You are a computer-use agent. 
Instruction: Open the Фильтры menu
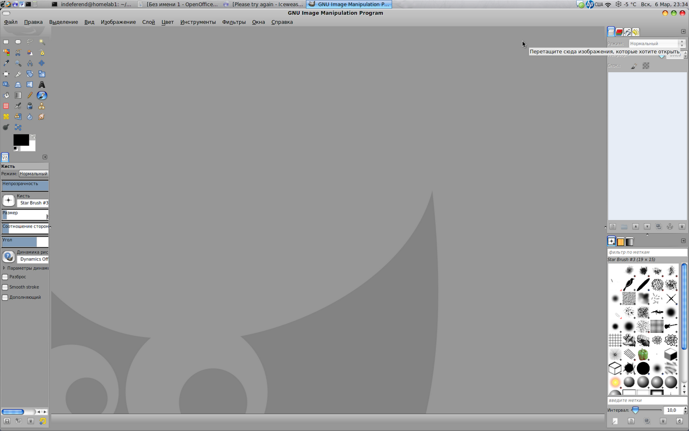(x=234, y=22)
